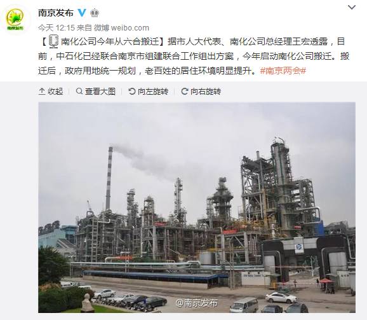
Task: Click the blue verified V badge
Action: [82, 13]
